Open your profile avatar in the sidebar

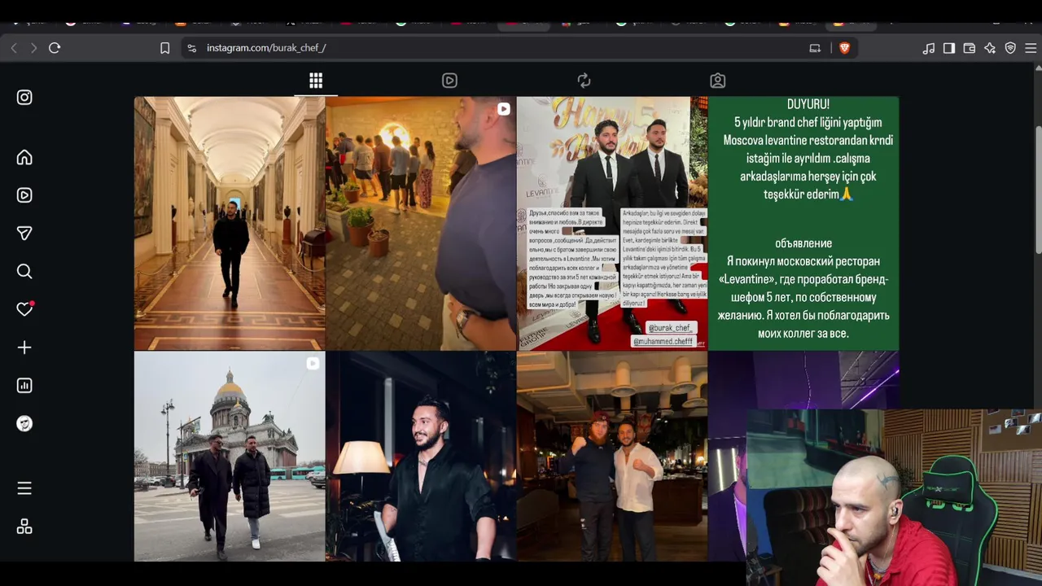24,423
